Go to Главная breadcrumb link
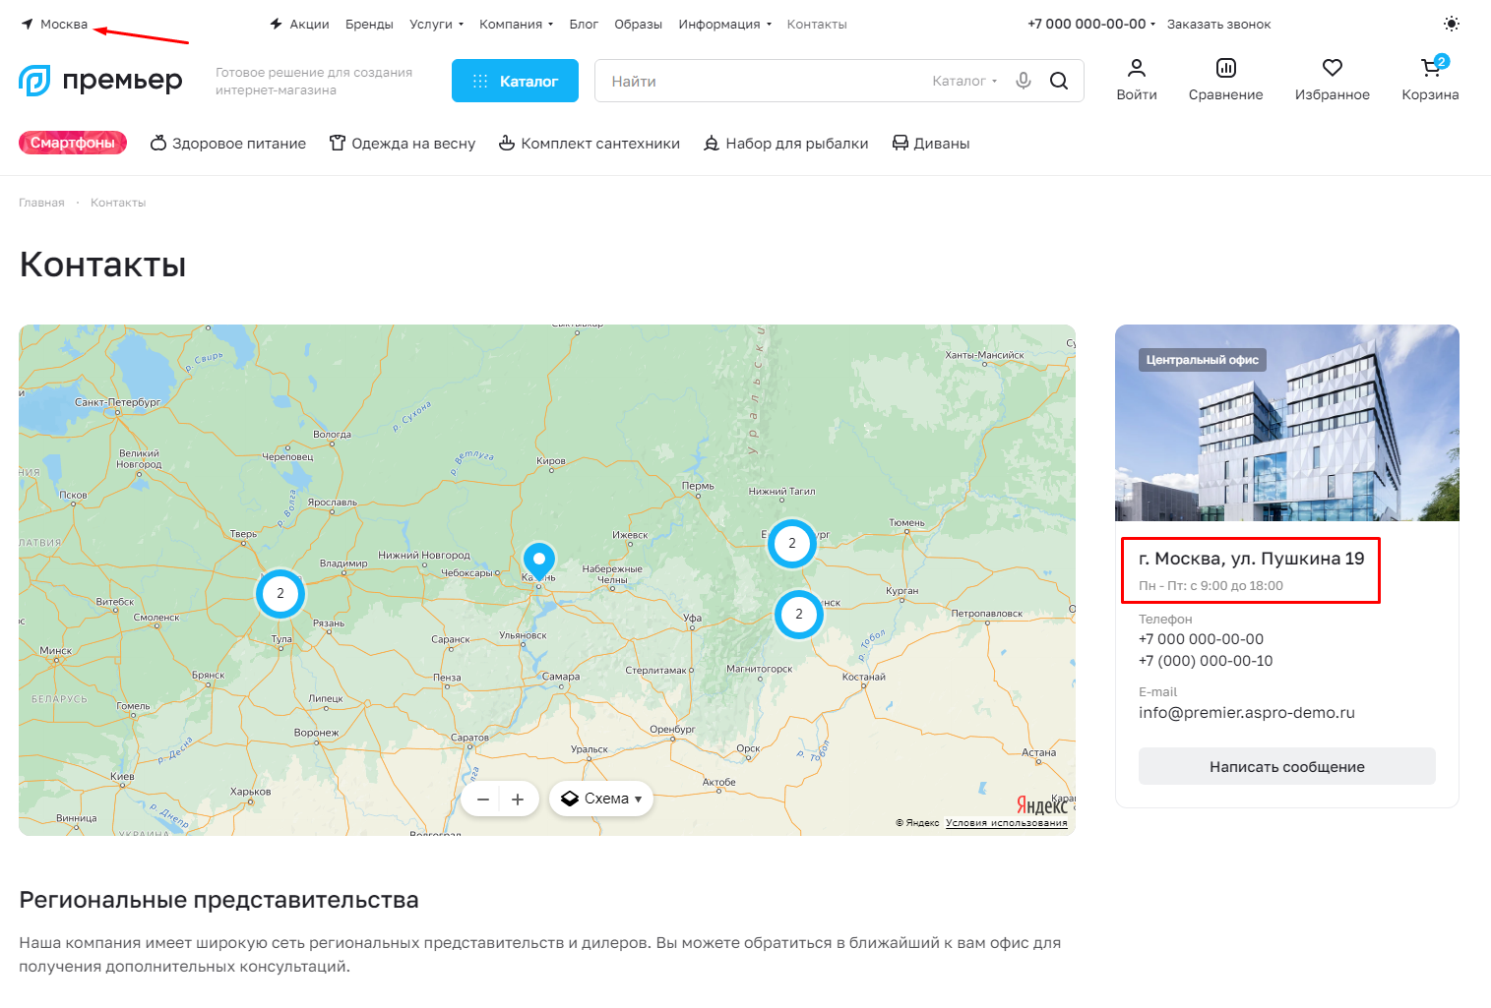 (x=41, y=203)
